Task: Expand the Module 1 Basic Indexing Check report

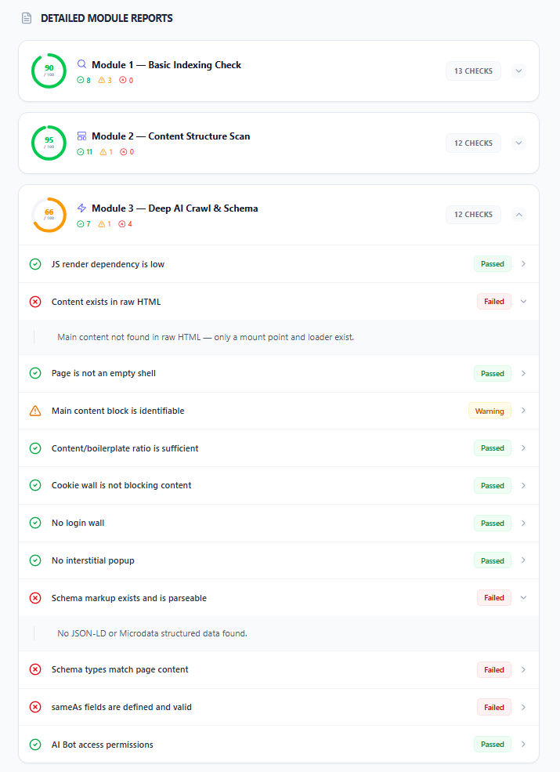Action: pyautogui.click(x=518, y=71)
